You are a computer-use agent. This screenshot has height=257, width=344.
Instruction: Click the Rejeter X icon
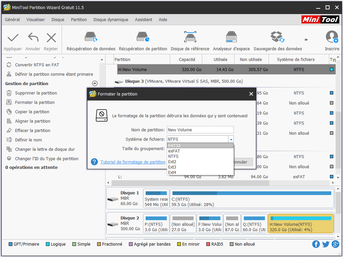[51, 38]
